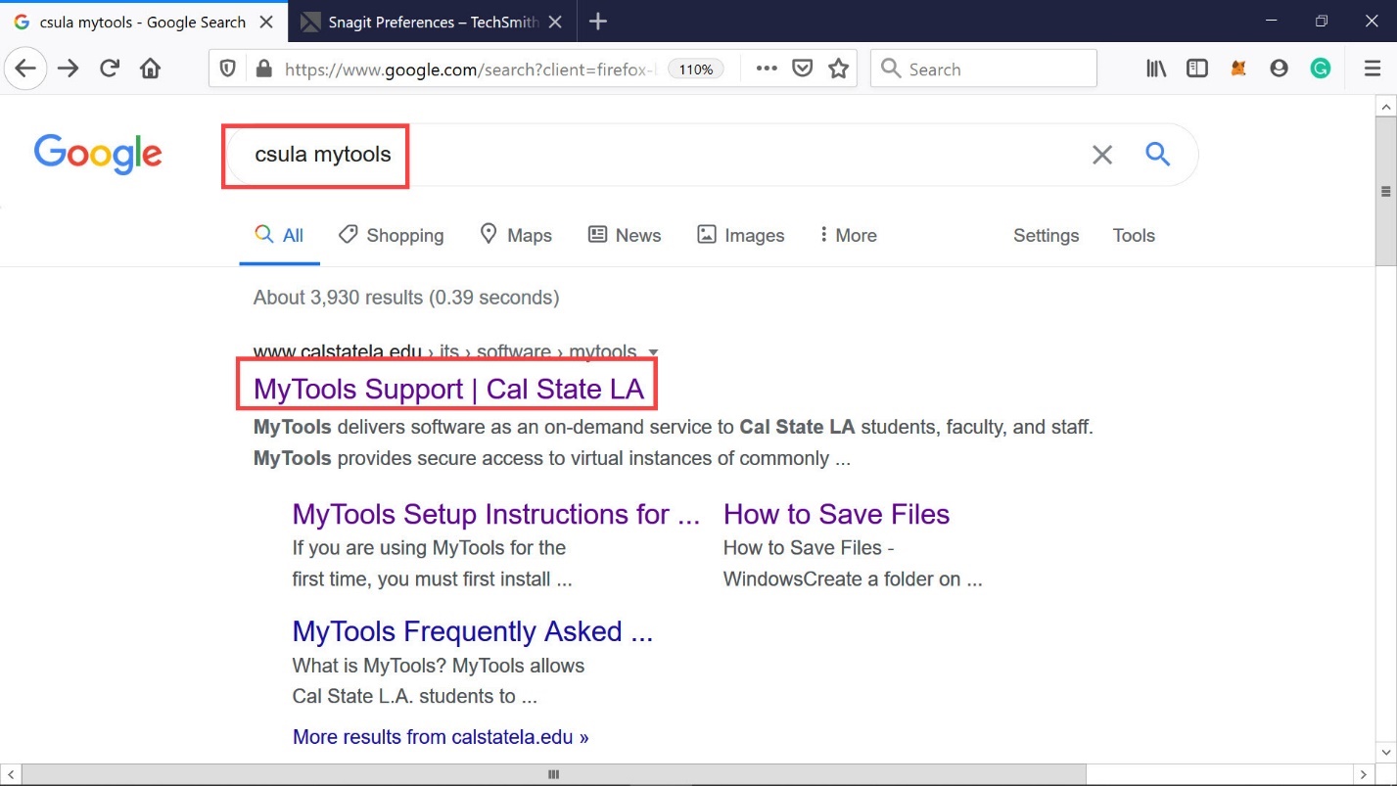Open dropdown arrow beside calstatela.edu URL
Viewport: 1397px width, 786px height.
pyautogui.click(x=653, y=352)
